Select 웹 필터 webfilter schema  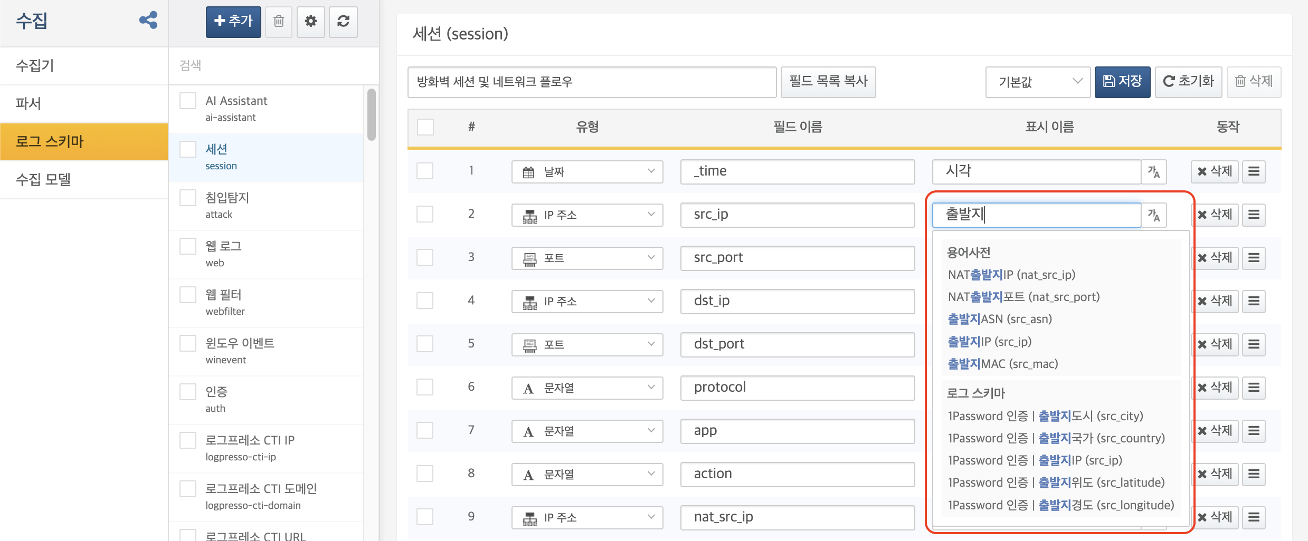[x=266, y=302]
